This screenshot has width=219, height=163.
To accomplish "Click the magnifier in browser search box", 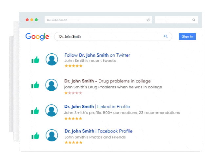I will tap(194, 20).
